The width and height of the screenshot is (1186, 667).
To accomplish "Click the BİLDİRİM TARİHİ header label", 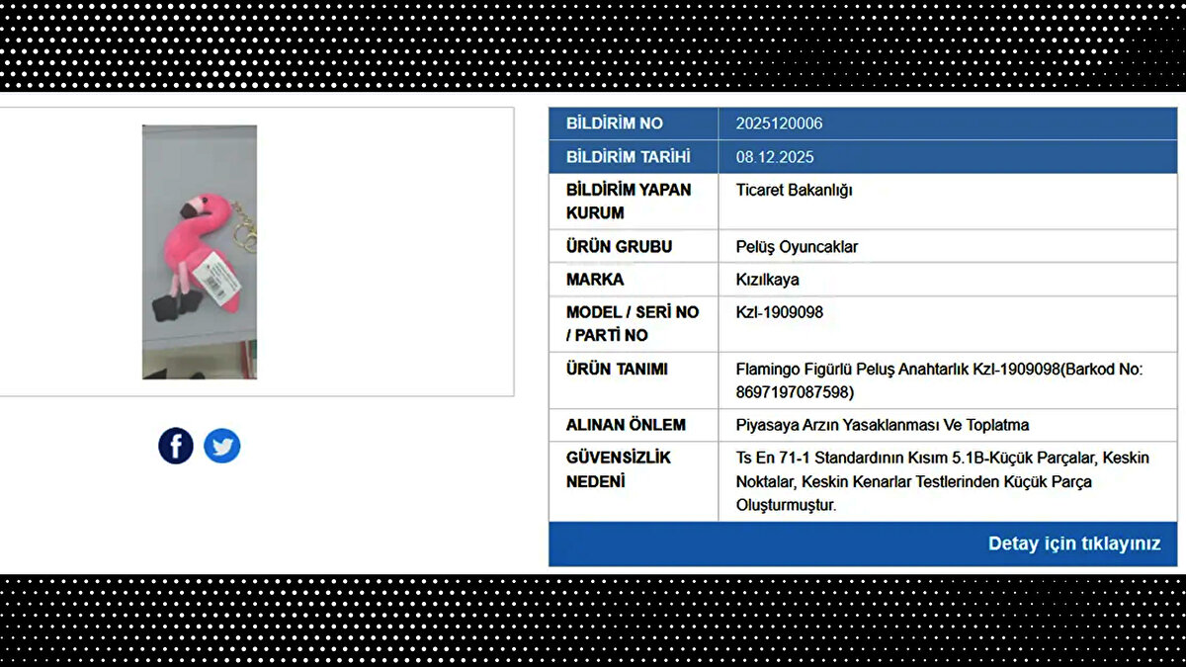I will pos(628,157).
